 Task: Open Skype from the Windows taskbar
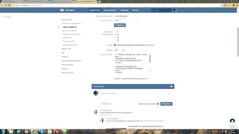[x=42, y=131]
